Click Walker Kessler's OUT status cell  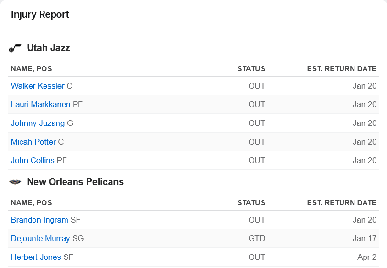click(257, 86)
